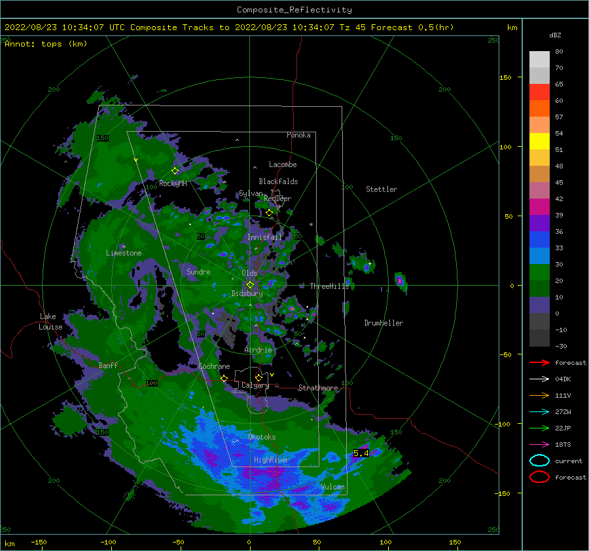Click the Lake Louise label

[x=50, y=322]
